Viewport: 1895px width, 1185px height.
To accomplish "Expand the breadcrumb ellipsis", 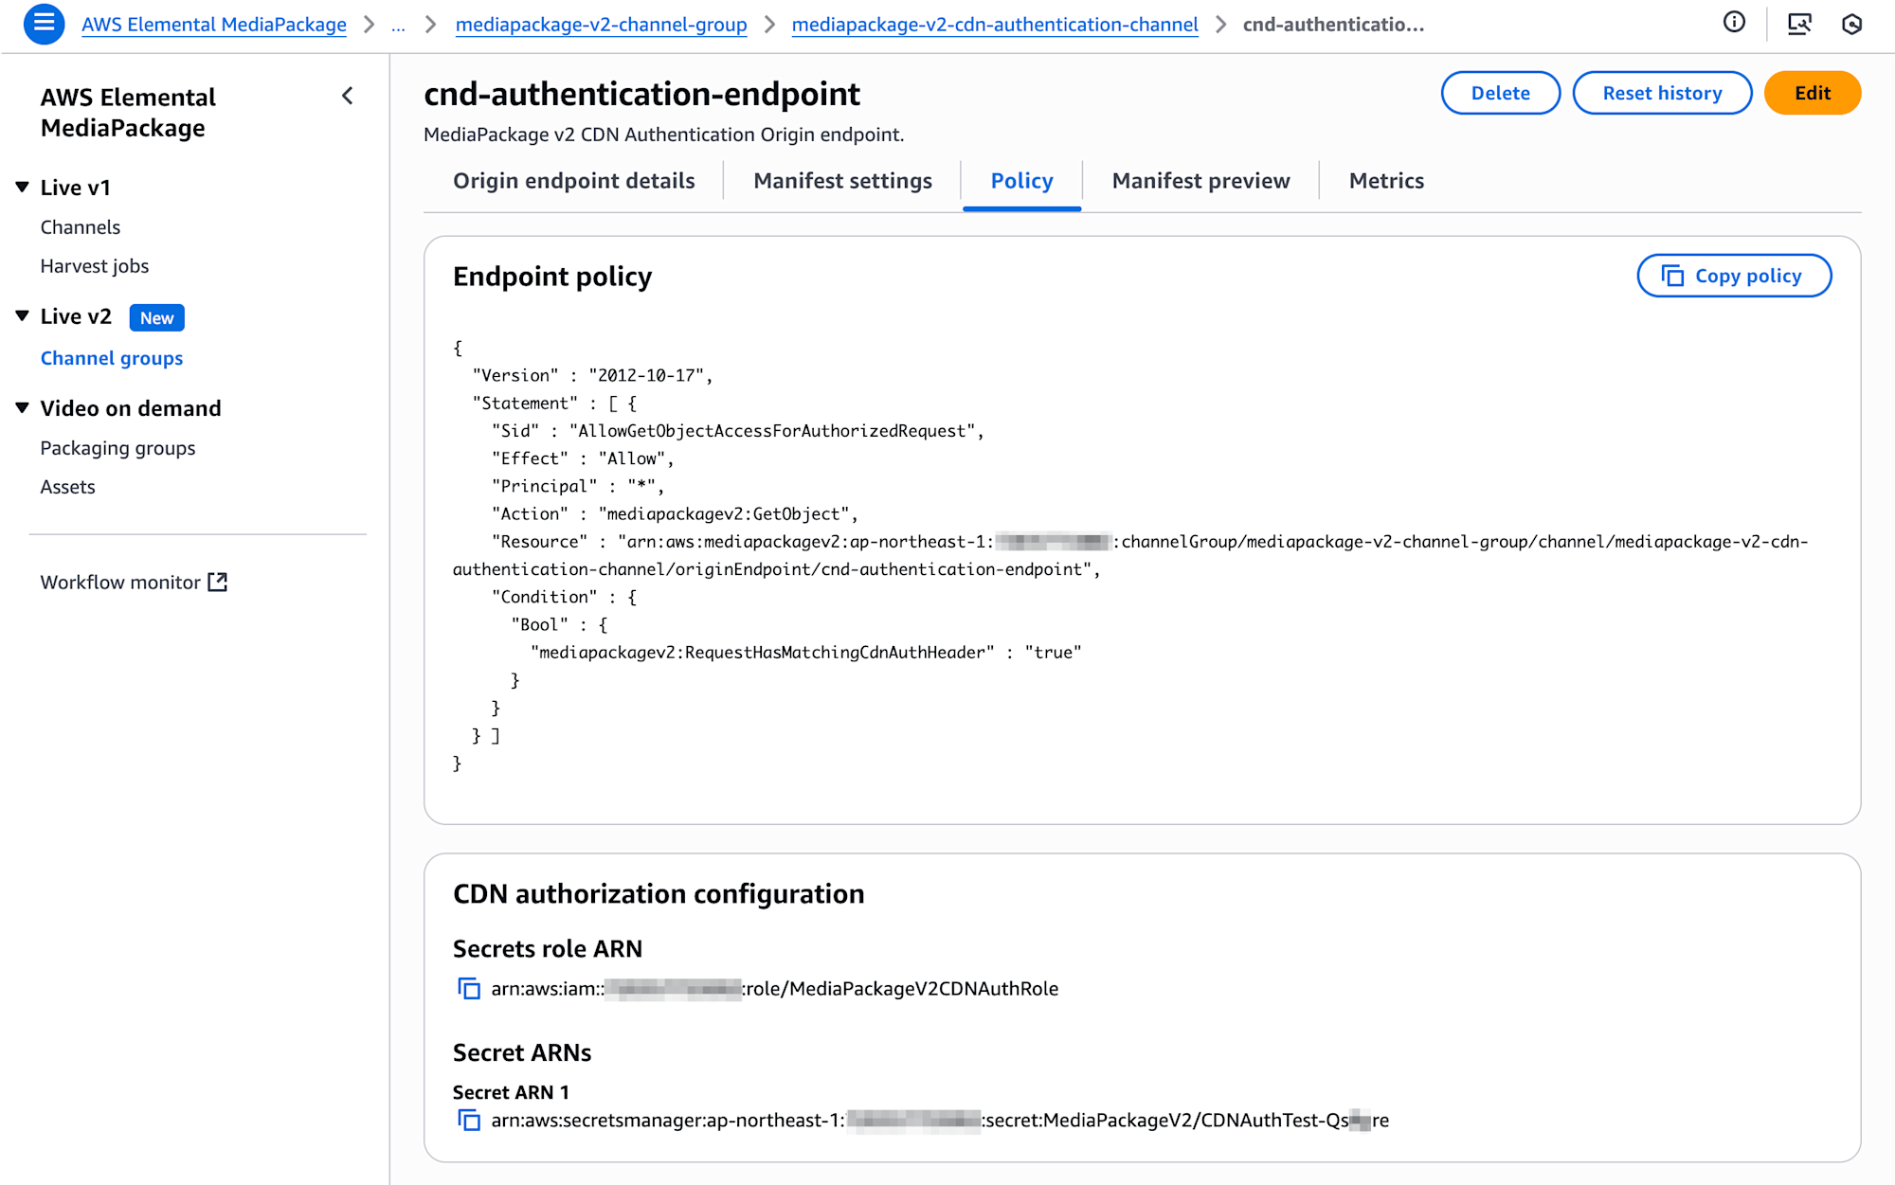I will pos(398,26).
